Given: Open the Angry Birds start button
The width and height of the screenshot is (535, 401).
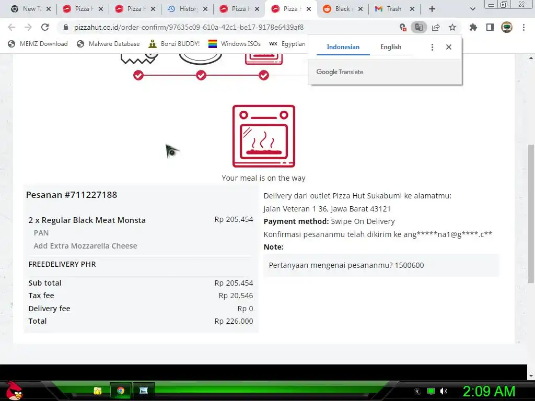Looking at the screenshot, I should pos(14,391).
